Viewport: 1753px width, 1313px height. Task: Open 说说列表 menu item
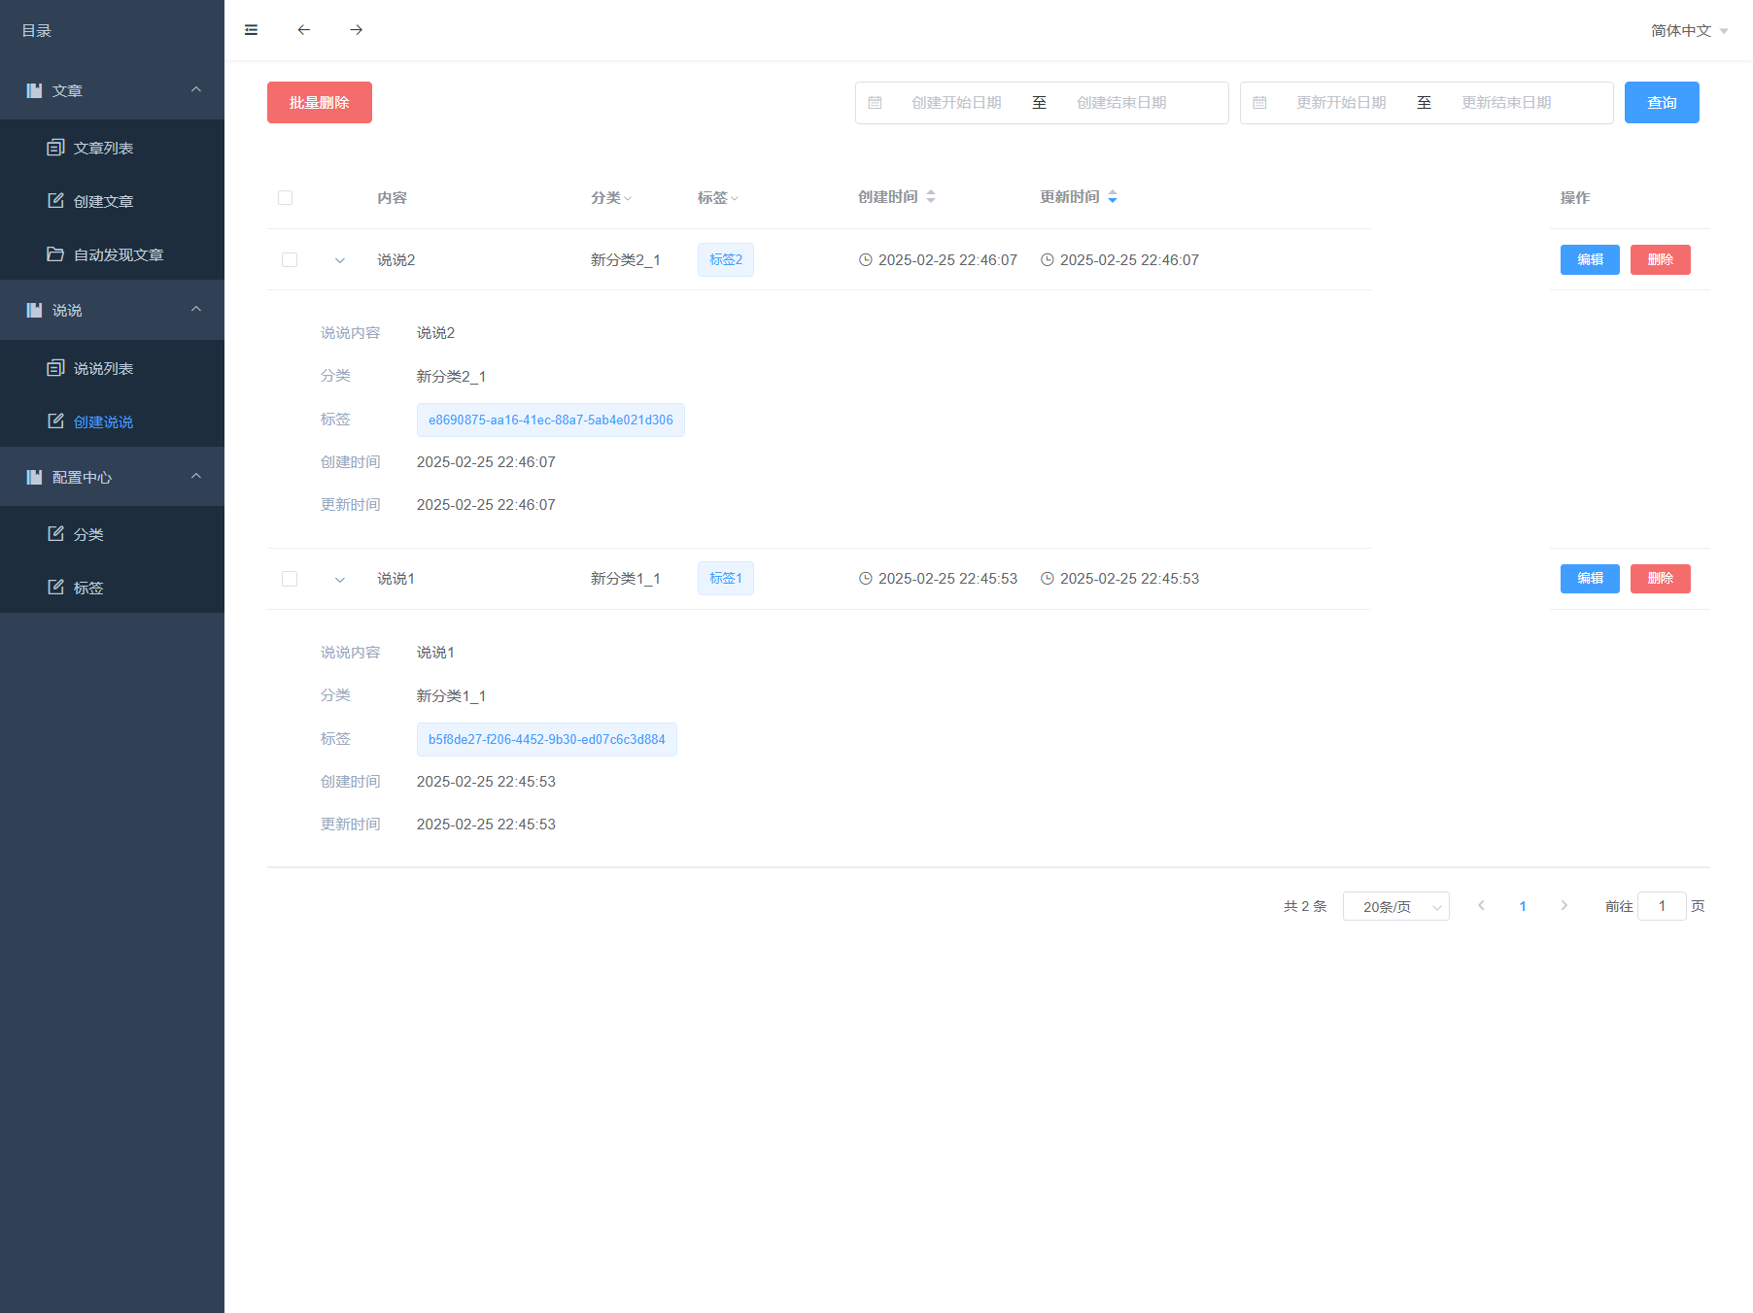(112, 368)
